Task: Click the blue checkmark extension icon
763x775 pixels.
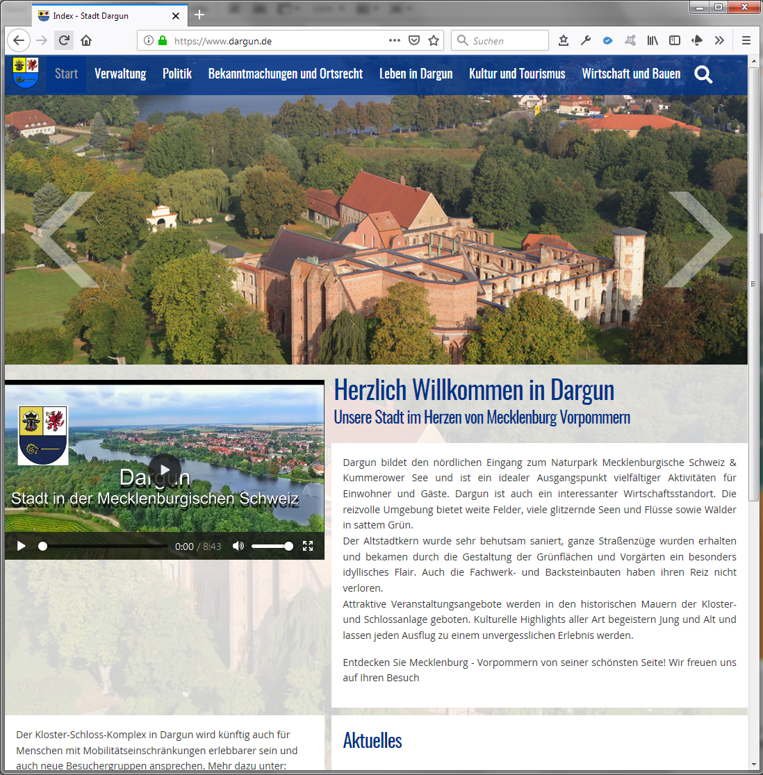Action: coord(608,40)
